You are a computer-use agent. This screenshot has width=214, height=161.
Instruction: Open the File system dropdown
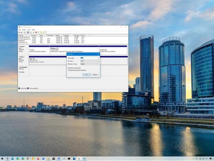90,61
